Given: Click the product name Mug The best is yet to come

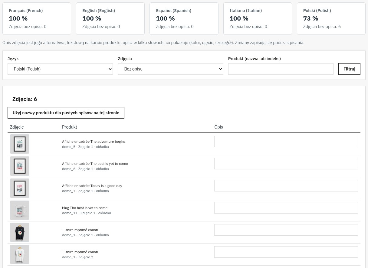Looking at the screenshot, I should point(85,208).
